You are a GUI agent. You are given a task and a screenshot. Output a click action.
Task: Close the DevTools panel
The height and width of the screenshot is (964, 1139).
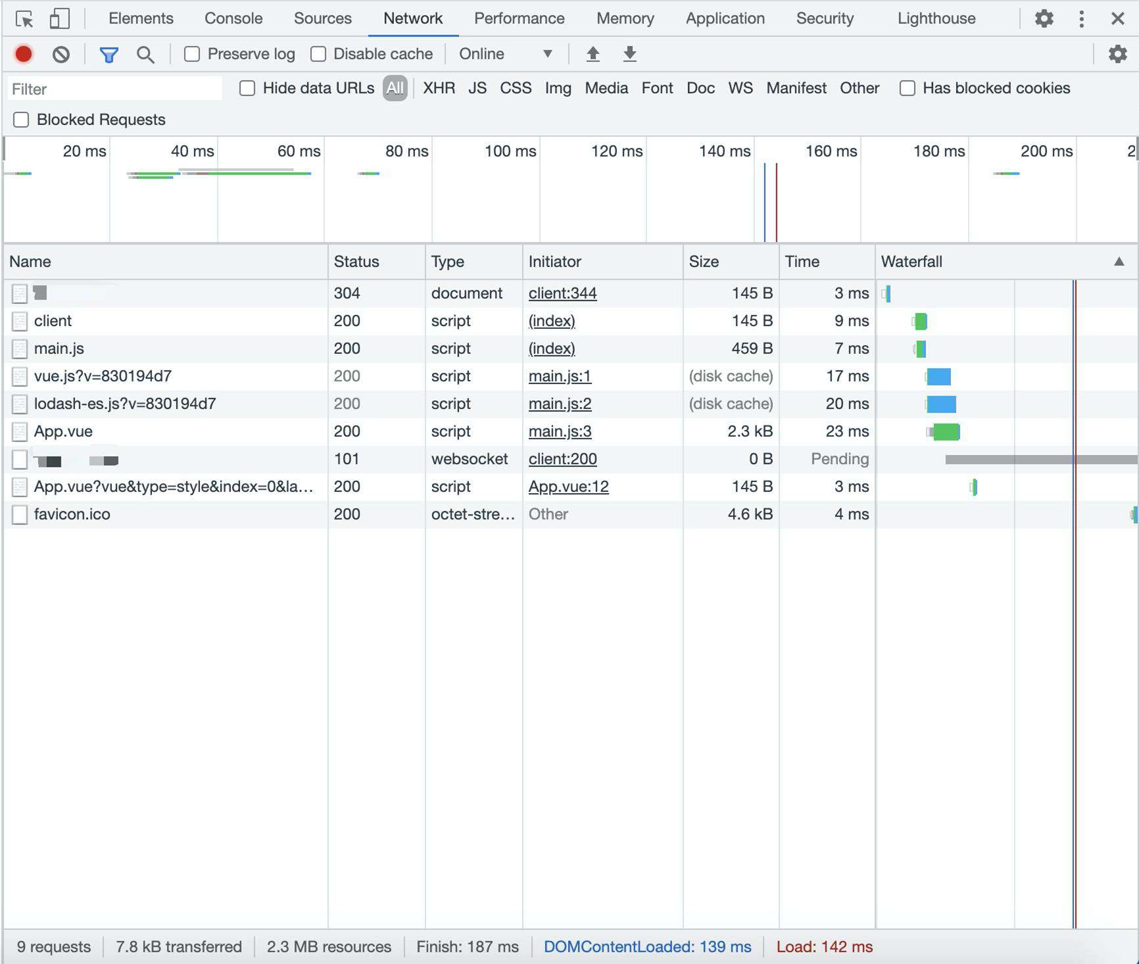(x=1118, y=18)
